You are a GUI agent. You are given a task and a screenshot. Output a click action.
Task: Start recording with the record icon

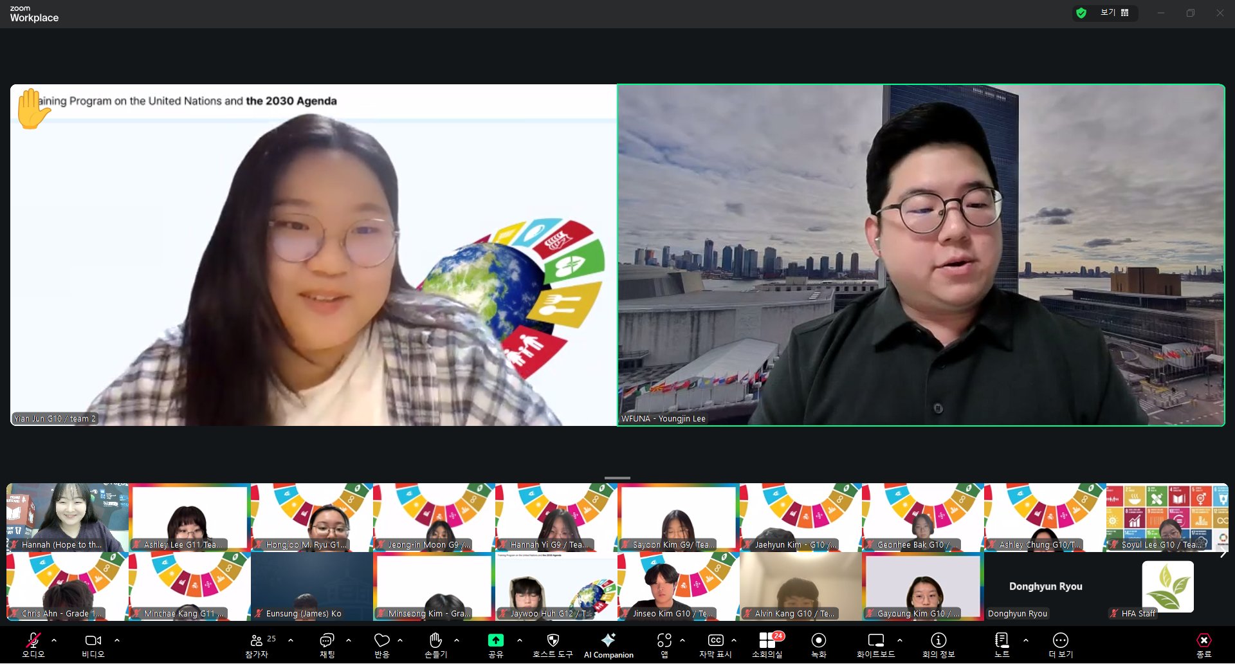point(819,640)
